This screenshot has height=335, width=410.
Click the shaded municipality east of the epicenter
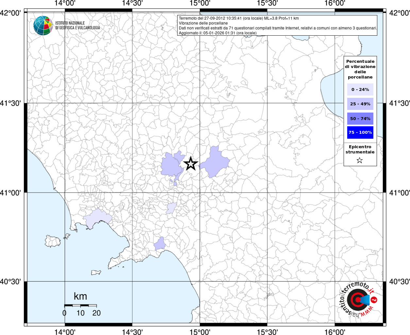pos(214,163)
